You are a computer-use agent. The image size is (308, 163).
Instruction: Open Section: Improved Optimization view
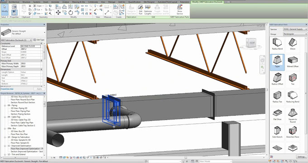click(27, 151)
